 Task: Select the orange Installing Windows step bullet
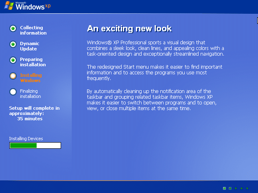13,76
